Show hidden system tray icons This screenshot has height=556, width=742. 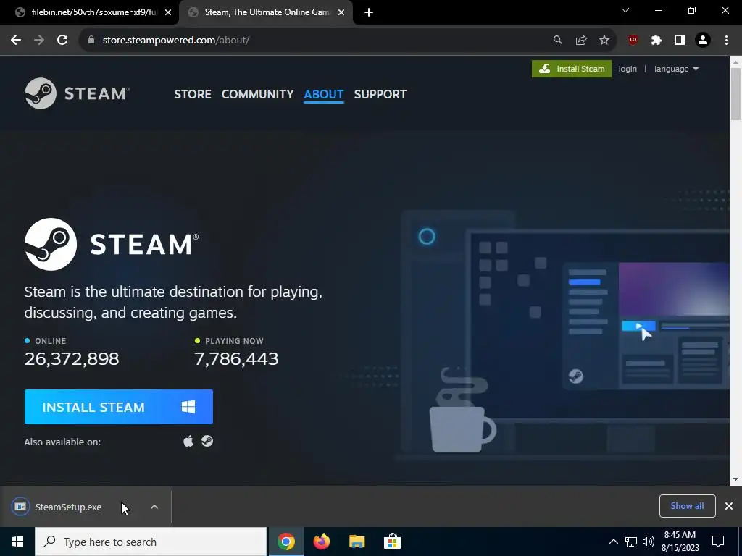613,542
